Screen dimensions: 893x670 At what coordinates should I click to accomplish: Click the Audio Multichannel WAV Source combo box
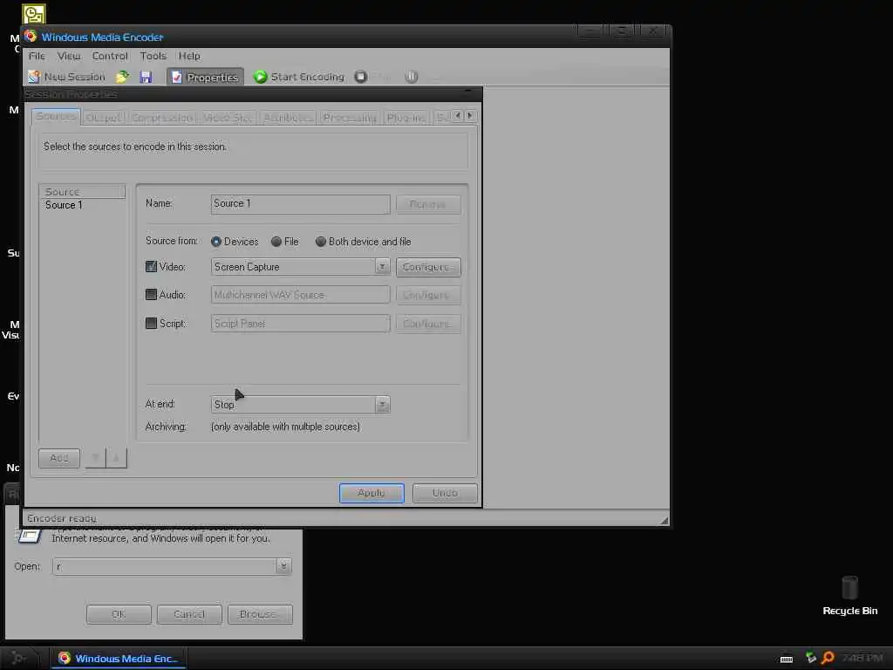click(x=300, y=295)
